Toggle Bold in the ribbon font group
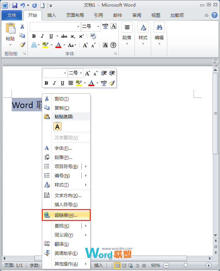 [x=34, y=36]
